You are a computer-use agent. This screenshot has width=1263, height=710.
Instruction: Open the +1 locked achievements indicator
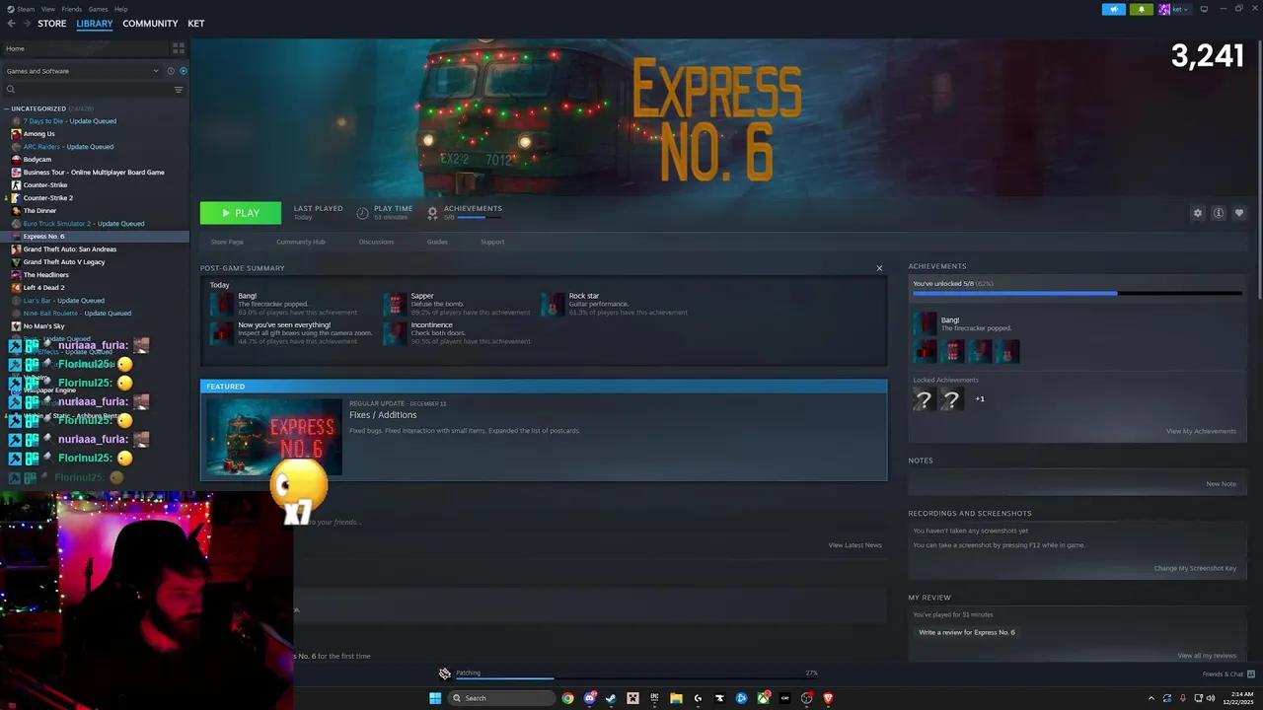coord(980,399)
